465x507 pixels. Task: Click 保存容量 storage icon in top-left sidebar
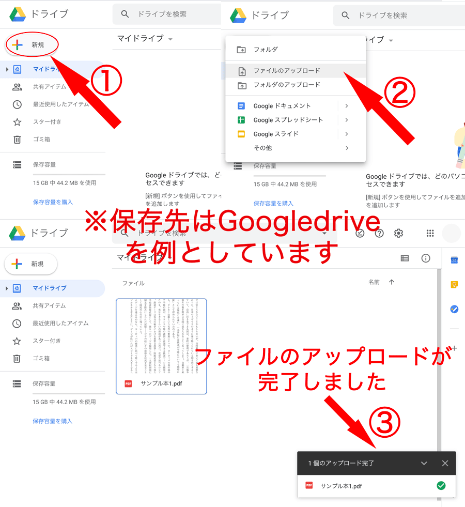click(x=17, y=165)
